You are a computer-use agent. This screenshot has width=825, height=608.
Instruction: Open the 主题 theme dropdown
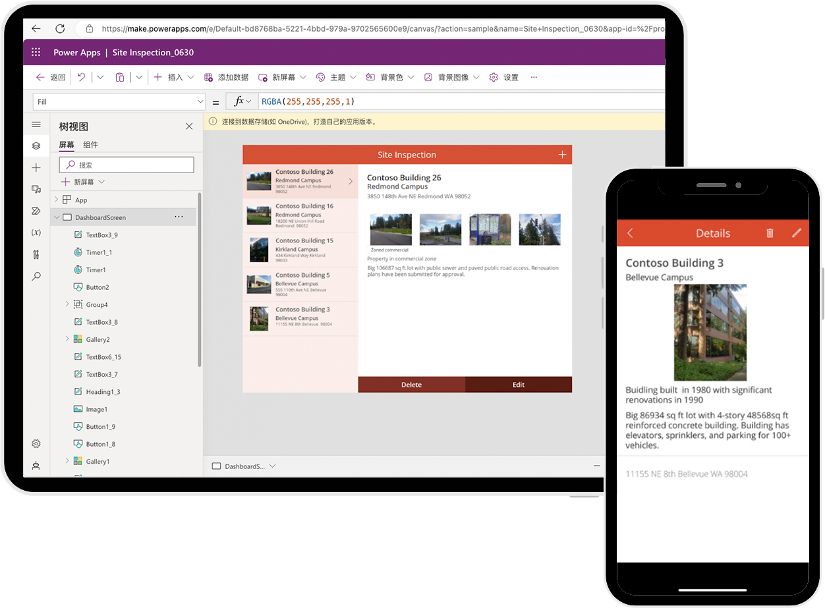click(336, 77)
